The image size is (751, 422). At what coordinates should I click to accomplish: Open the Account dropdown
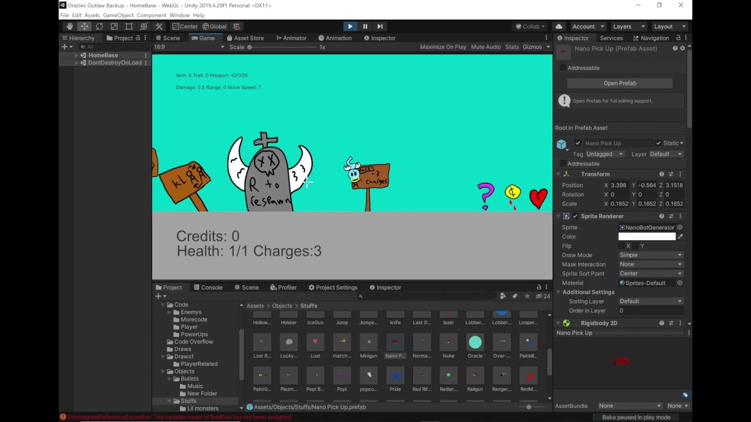(588, 26)
